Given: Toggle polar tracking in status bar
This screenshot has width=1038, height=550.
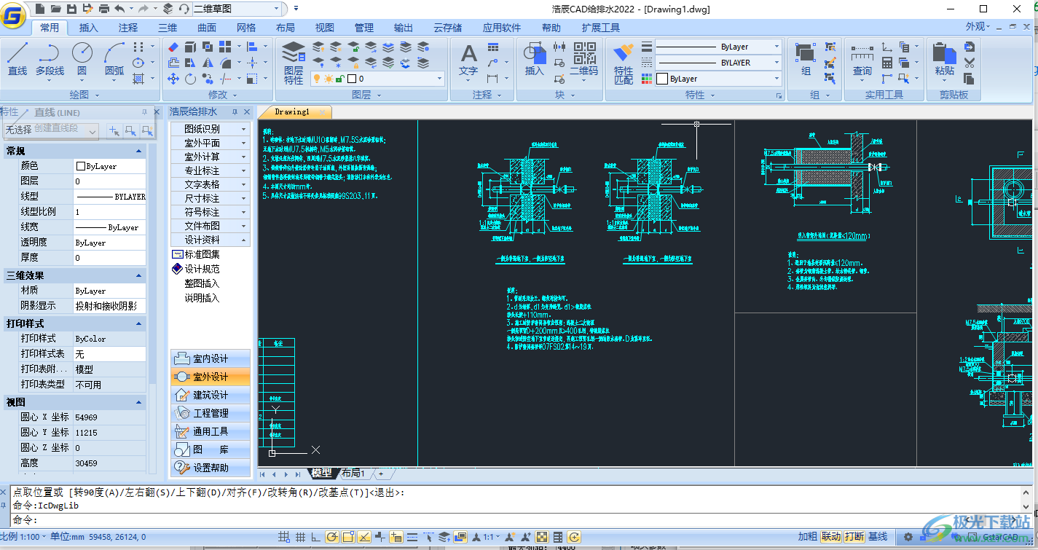Looking at the screenshot, I should tap(331, 537).
